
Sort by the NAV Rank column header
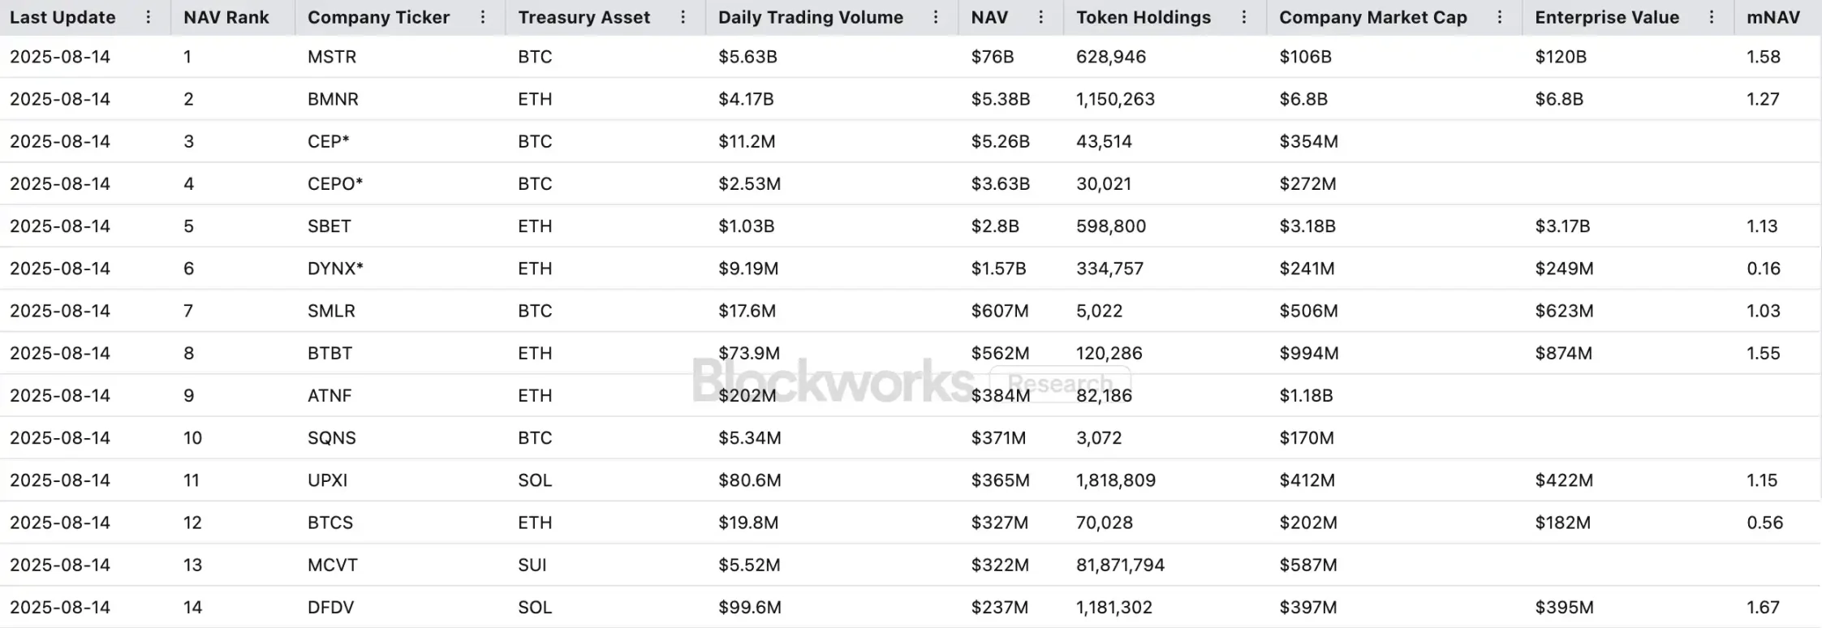point(226,17)
